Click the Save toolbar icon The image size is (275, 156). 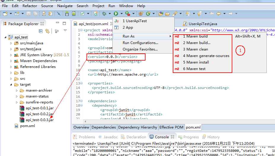coord(28,14)
